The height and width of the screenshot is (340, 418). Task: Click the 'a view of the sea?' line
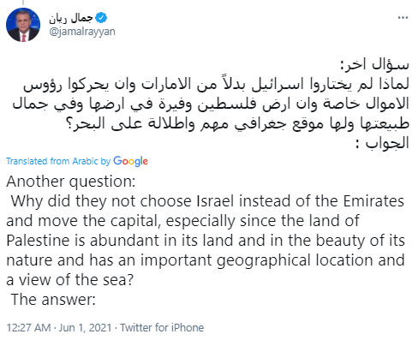click(70, 280)
